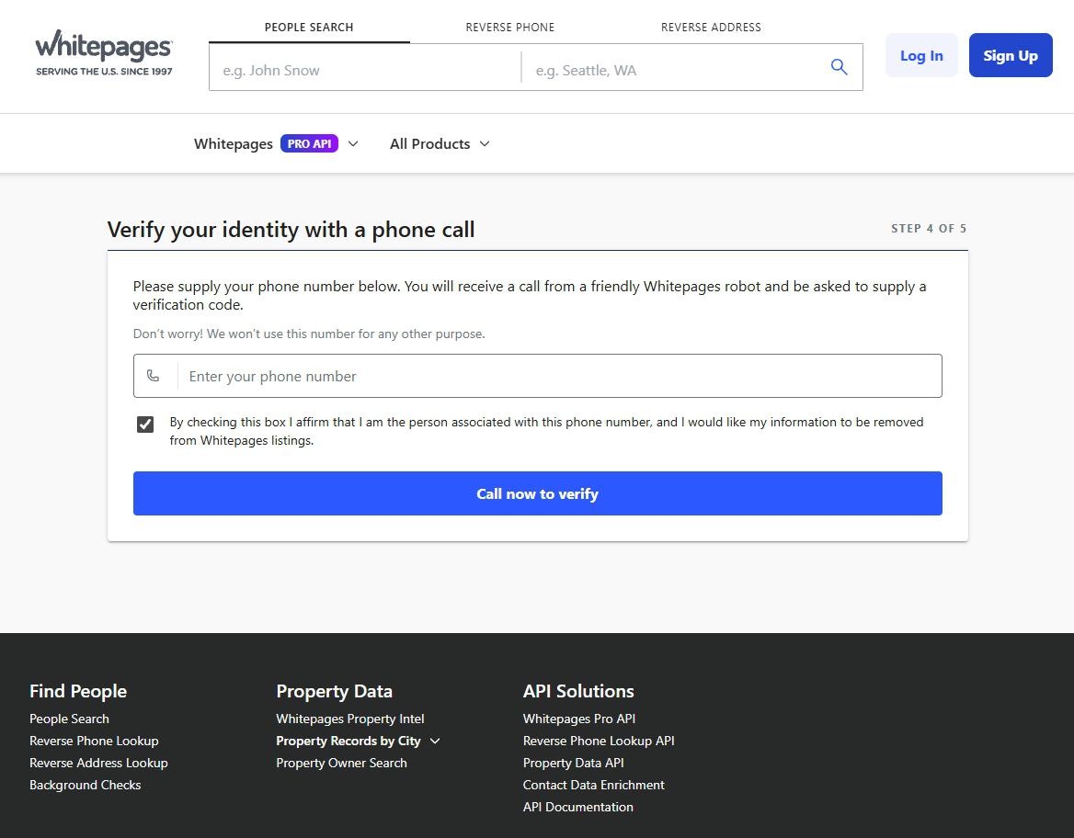The image size is (1074, 838).
Task: Click the Sign Up button
Action: tap(1011, 55)
